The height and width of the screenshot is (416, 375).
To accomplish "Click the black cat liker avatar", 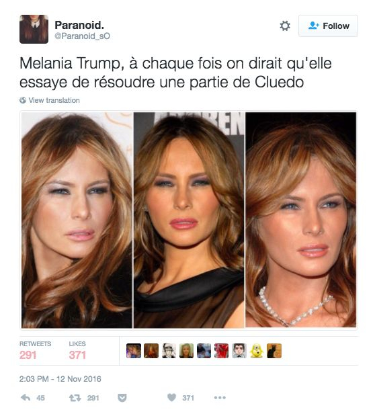I will click(274, 351).
